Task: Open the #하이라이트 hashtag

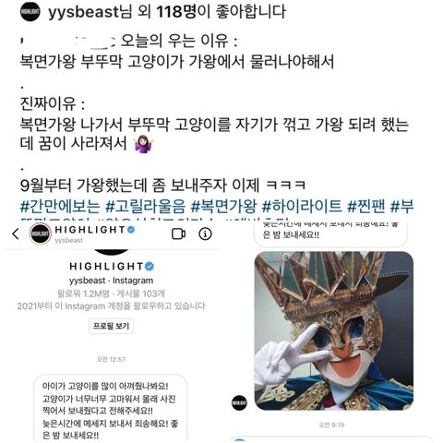Action: pos(302,206)
